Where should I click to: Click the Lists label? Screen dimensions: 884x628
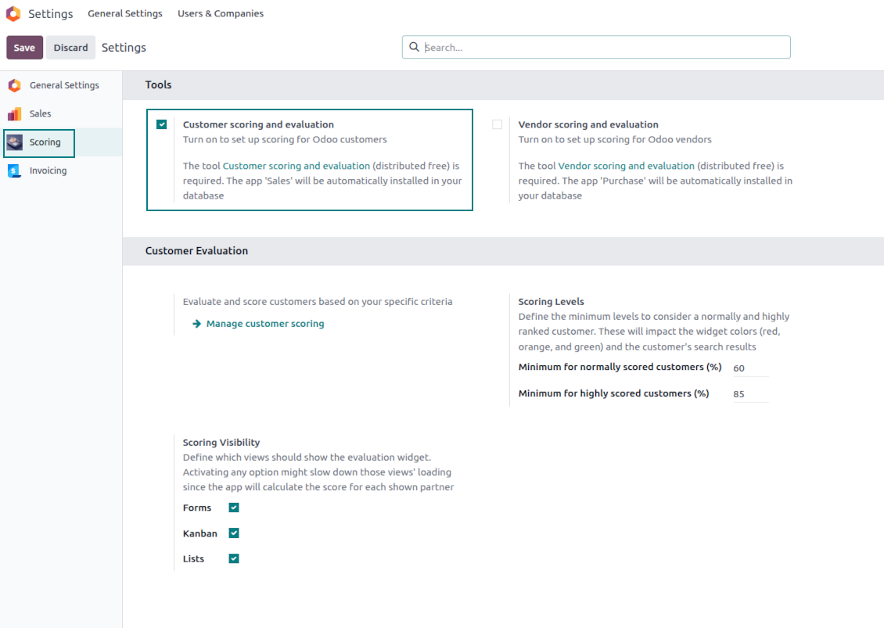(x=193, y=558)
